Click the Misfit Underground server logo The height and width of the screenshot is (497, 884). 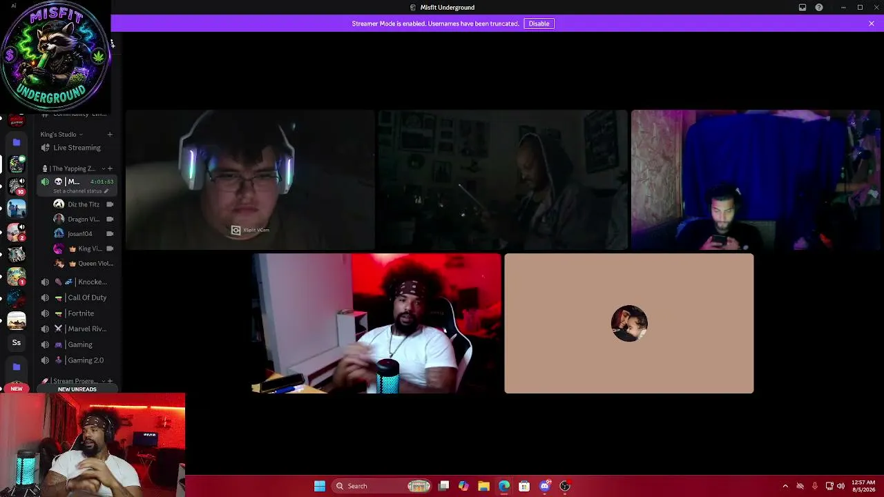(55, 57)
